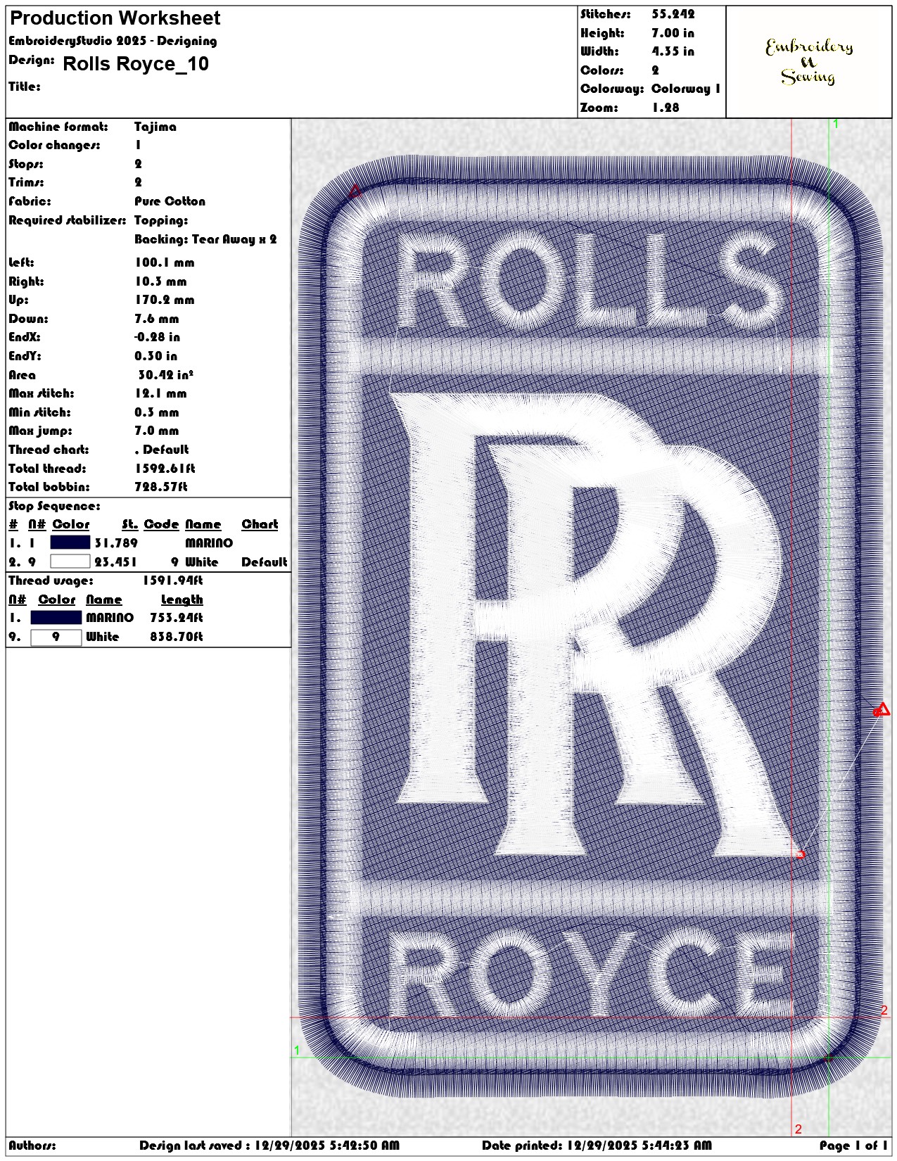
Task: Select the Total bobbin value 728.57ft
Action: pos(161,487)
